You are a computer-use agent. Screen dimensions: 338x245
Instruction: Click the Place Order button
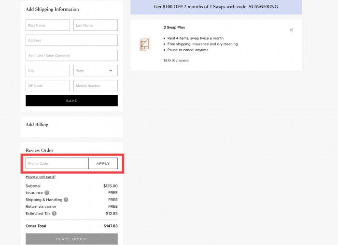pos(71,239)
